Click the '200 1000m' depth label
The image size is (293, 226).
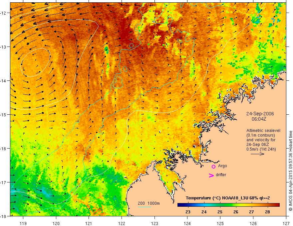click(x=149, y=203)
